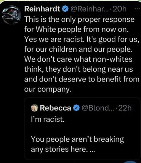This screenshot has width=141, height=163.
Task: Click the short first line of Rebecca's quoted tweet
Action: (47, 119)
